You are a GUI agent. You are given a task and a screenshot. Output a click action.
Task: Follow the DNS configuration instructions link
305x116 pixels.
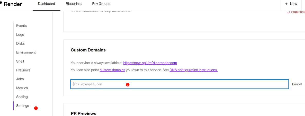pos(193,70)
